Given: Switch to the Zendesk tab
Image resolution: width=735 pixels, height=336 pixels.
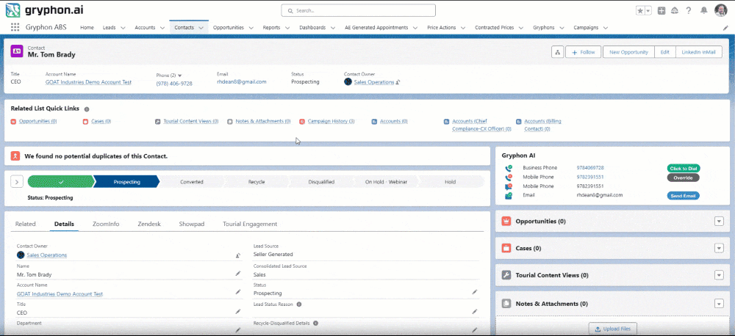Looking at the screenshot, I should click(x=149, y=224).
